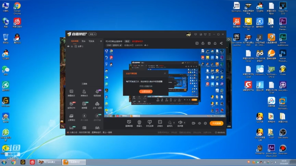This screenshot has height=166, width=296.
Task: Click room number 1285579 in the title area
Action: coord(139,45)
